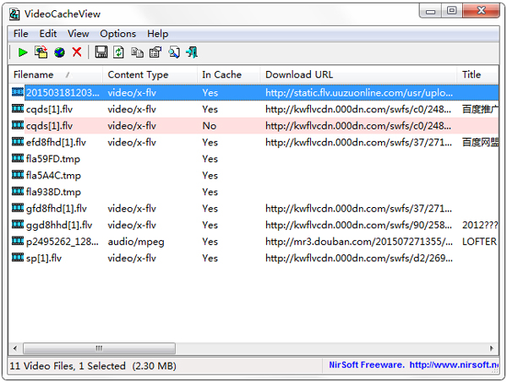Viewport: 507px width, 382px height.
Task: Open the Options menu
Action: pos(117,34)
